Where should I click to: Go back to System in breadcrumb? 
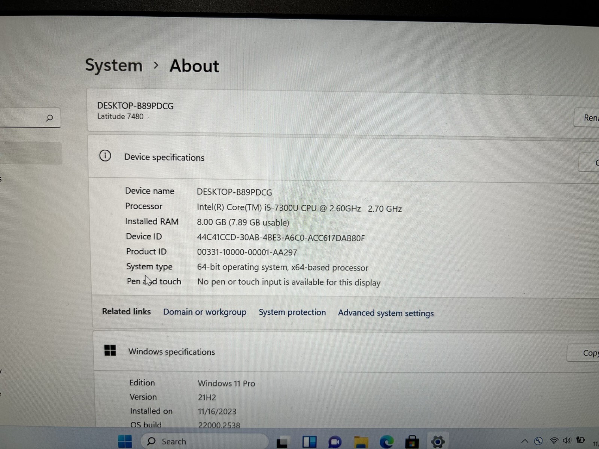tap(114, 65)
